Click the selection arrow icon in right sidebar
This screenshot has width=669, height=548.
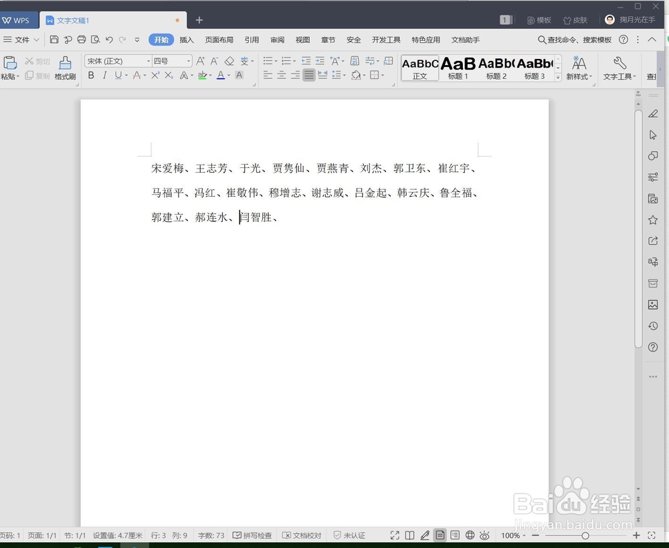point(653,135)
